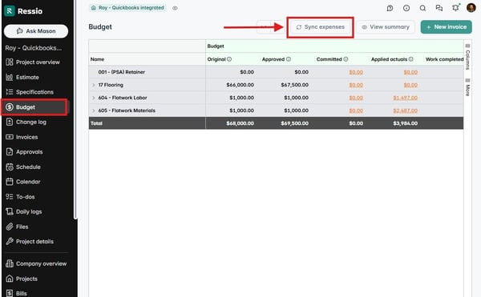
Task: Open the messages chat bubbles icon
Action: 439,8
